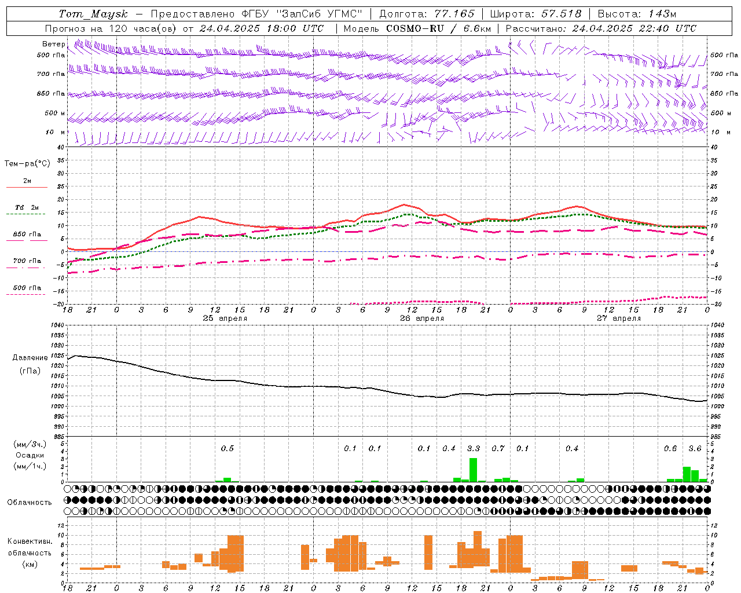This screenshot has height=593, width=741.
Task: Click the date label 25 апреля
Action: [x=225, y=319]
